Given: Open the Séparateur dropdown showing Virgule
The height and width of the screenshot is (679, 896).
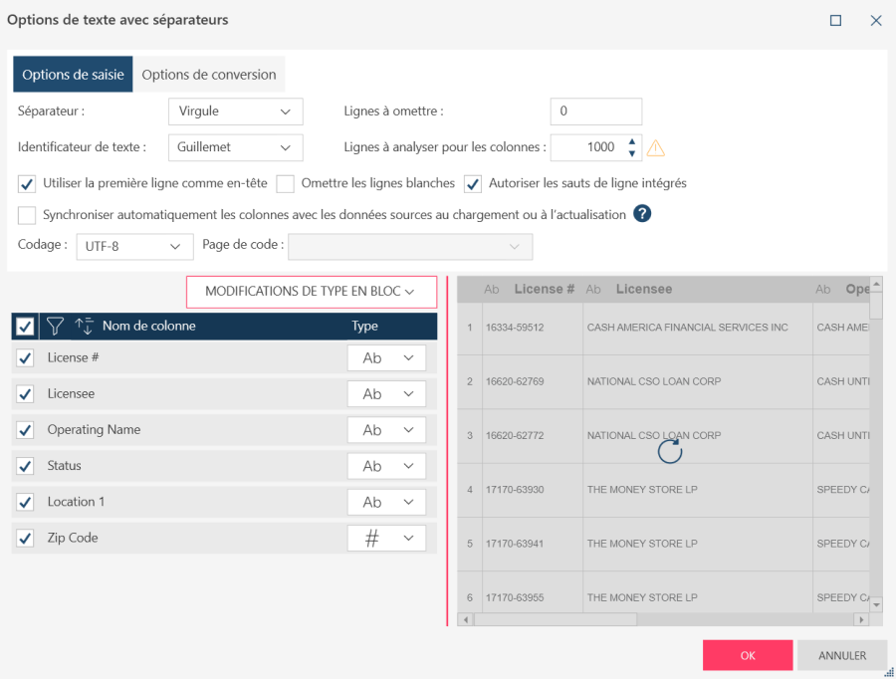Looking at the screenshot, I should coord(235,112).
